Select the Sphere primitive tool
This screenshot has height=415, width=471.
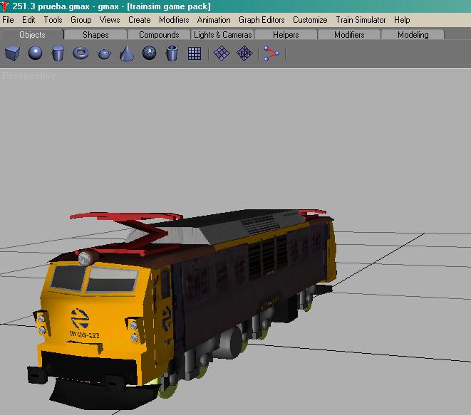click(35, 53)
